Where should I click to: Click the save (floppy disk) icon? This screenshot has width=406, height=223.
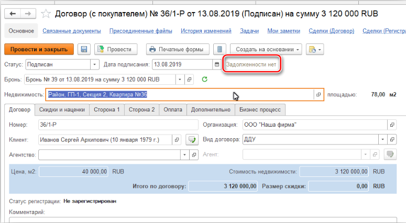click(x=83, y=49)
